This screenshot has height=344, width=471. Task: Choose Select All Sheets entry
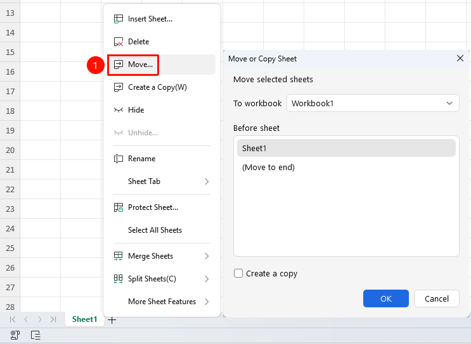pos(162,230)
